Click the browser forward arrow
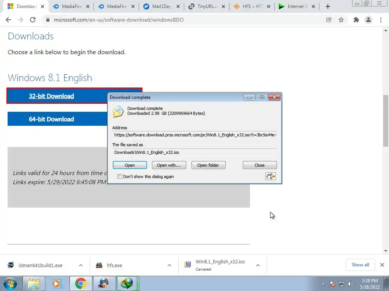Image resolution: width=389 pixels, height=291 pixels. click(x=21, y=20)
